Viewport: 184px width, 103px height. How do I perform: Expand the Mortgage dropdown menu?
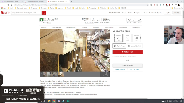click(138, 13)
